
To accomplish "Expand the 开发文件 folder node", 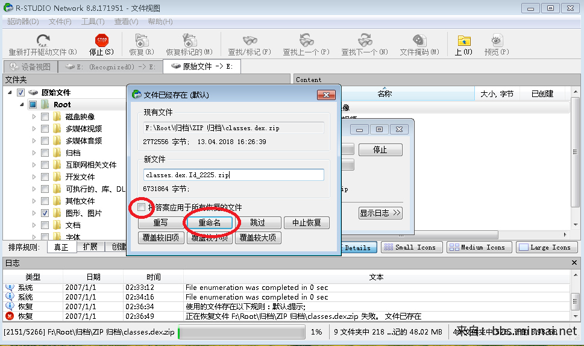I will [34, 177].
